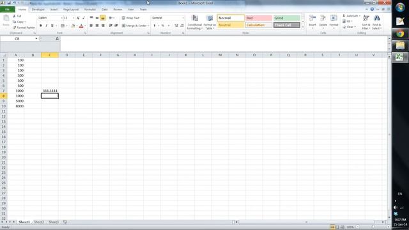Select the Format Painter tool
This screenshot has width=409, height=230.
[24, 27]
